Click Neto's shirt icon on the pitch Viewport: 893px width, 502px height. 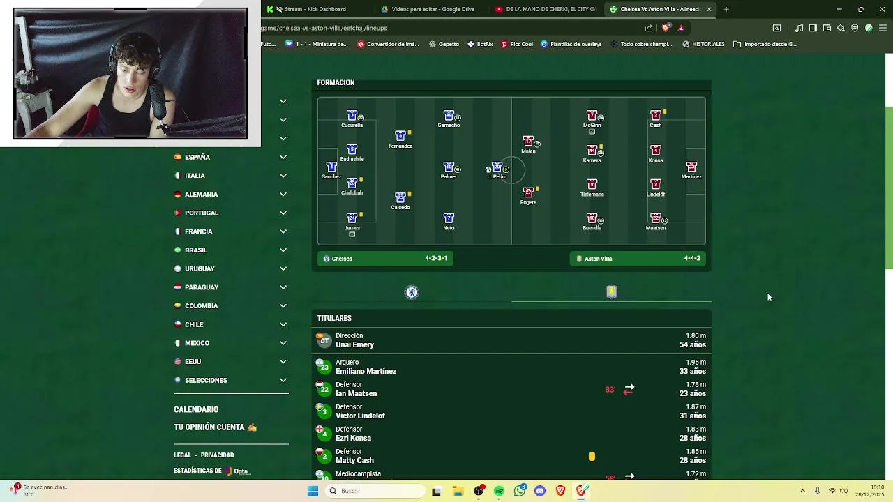[449, 218]
